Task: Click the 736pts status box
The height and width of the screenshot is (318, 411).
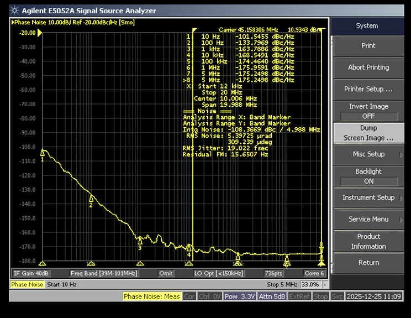Action: [273, 273]
